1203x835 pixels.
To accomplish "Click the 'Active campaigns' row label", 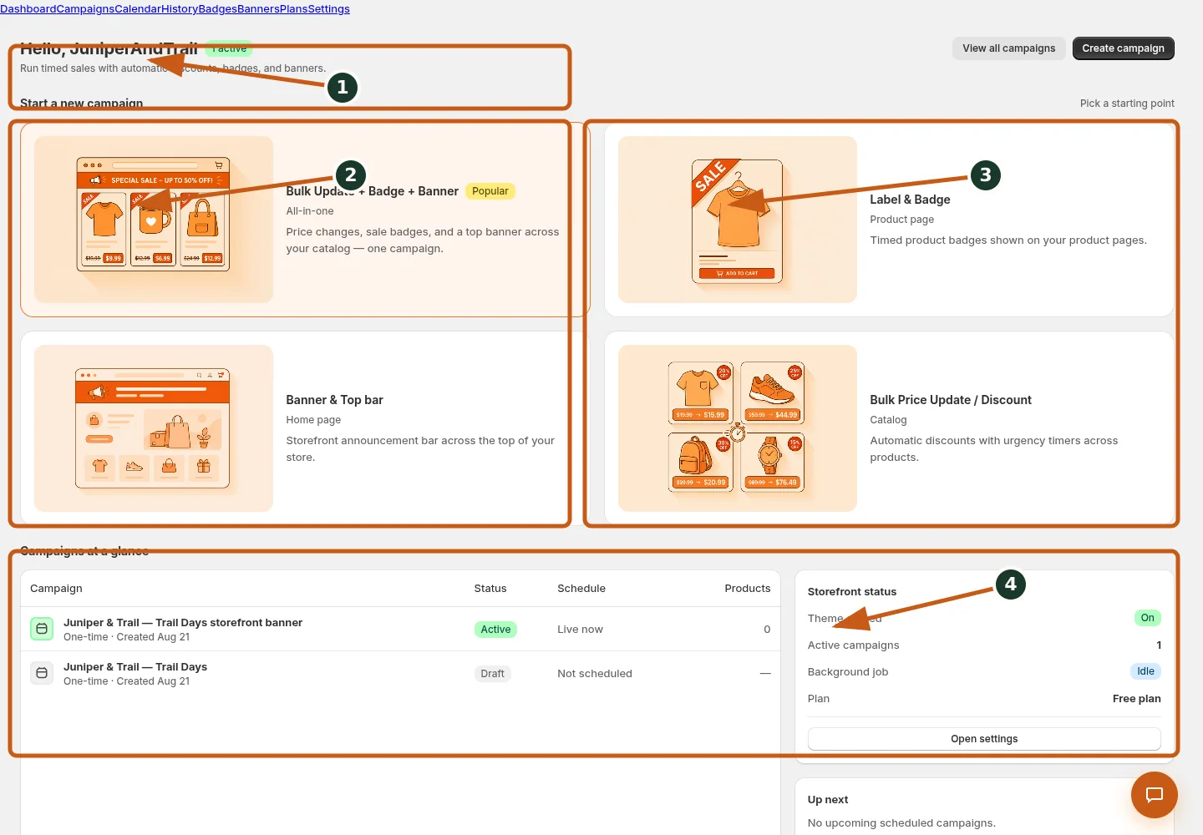I will click(854, 645).
